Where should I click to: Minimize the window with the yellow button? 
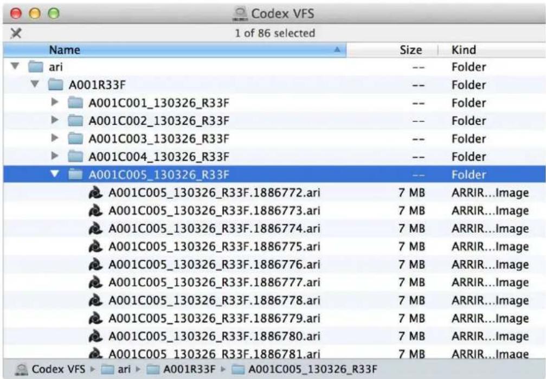pyautogui.click(x=35, y=14)
